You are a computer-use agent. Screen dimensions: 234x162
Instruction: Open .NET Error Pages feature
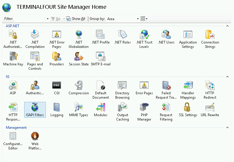point(57,39)
